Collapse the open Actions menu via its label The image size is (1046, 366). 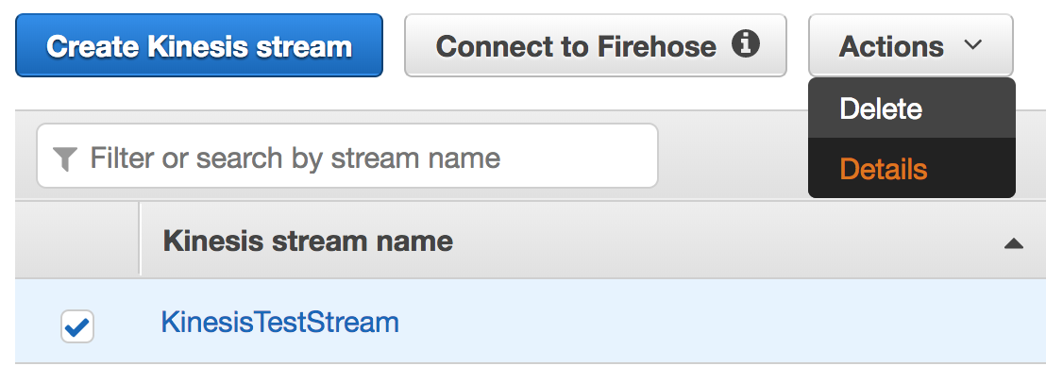point(891,46)
